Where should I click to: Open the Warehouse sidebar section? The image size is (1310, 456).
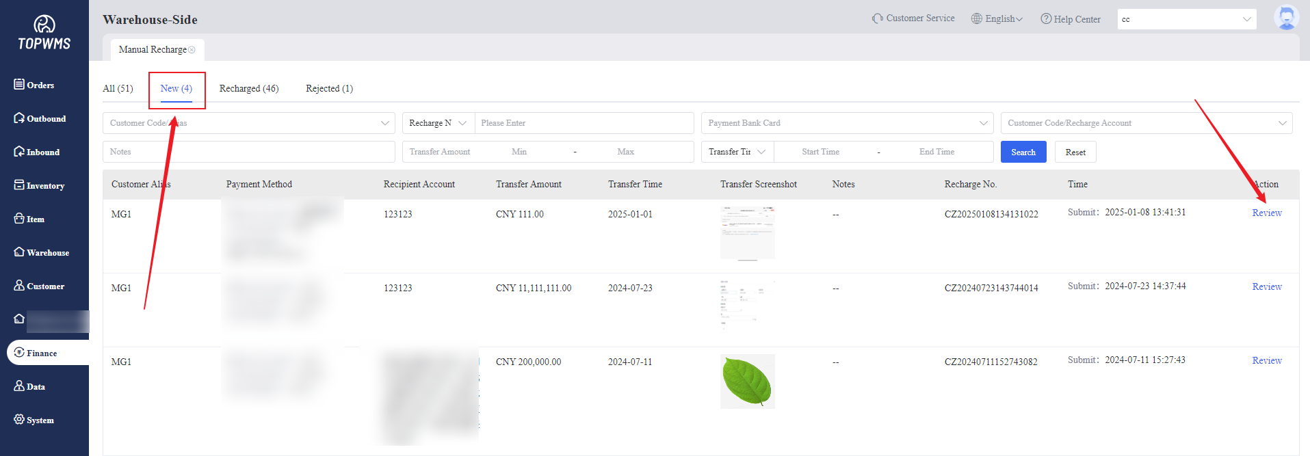pyautogui.click(x=19, y=252)
